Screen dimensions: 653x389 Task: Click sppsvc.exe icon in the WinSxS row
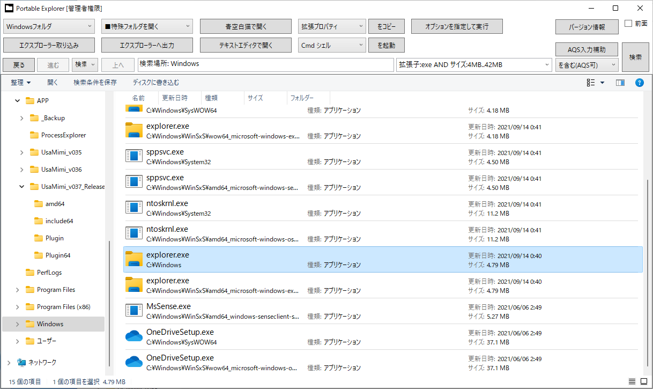pos(134,182)
